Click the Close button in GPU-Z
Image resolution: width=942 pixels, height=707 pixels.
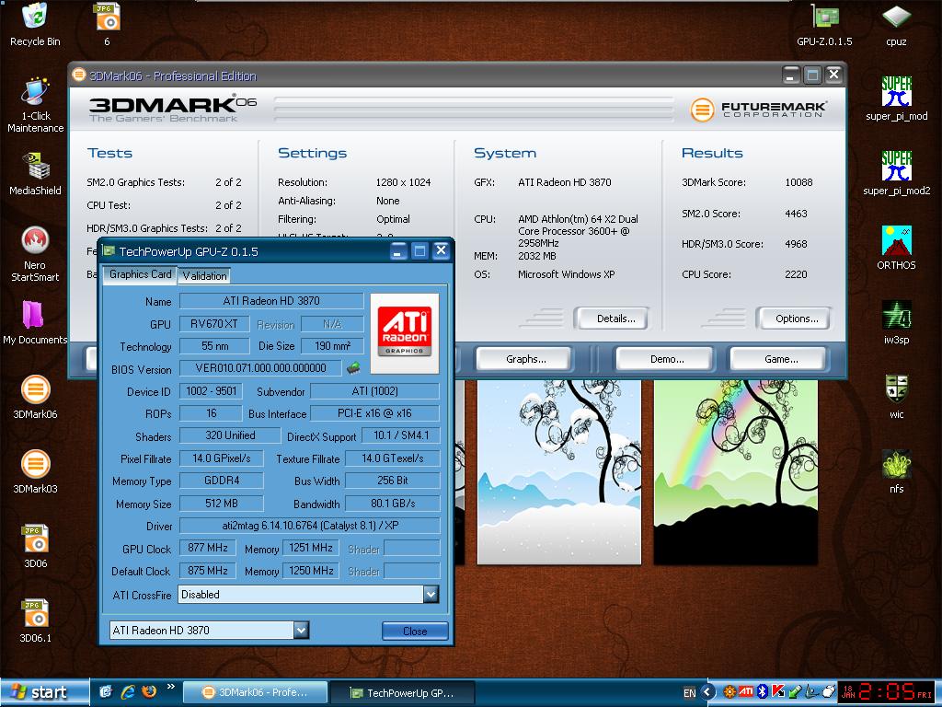click(415, 631)
